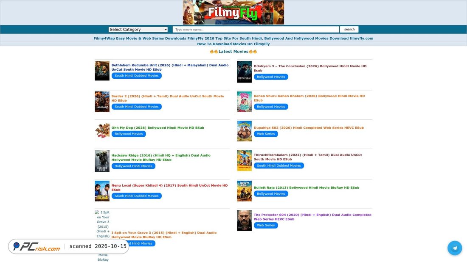Open Ohh My Dog (2026) title link
The width and height of the screenshot is (467, 262).
click(x=158, y=128)
